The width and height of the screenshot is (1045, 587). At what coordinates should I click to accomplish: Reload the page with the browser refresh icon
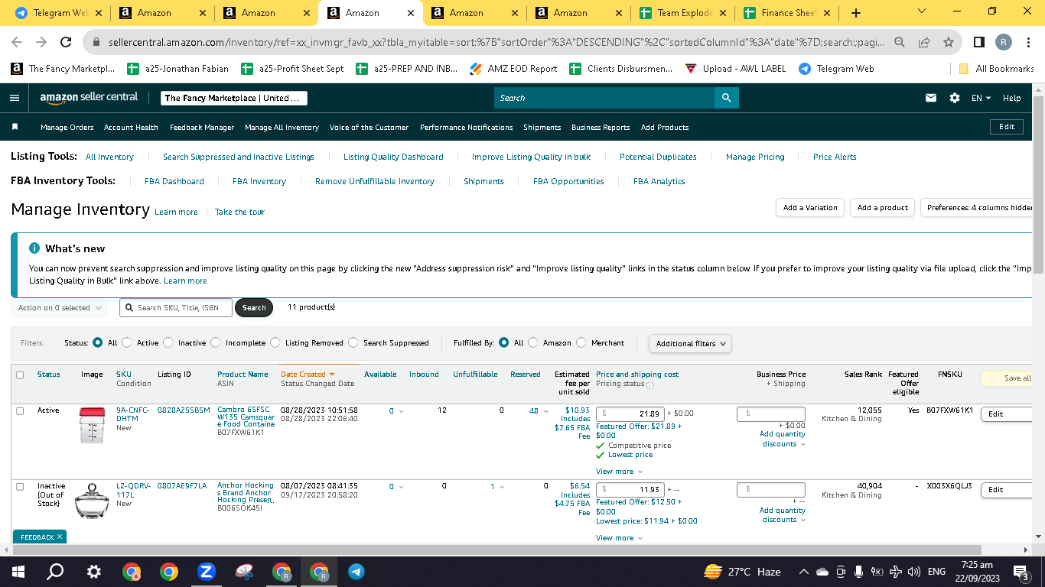click(x=66, y=42)
